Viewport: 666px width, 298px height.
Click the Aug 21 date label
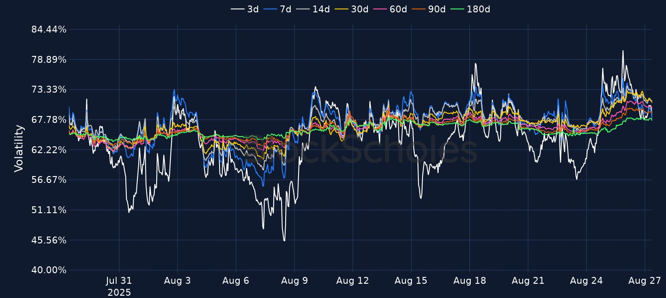tap(528, 281)
